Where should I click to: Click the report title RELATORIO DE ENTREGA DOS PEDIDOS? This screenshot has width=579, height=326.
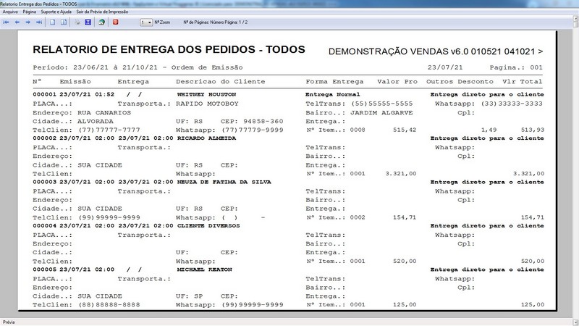169,49
